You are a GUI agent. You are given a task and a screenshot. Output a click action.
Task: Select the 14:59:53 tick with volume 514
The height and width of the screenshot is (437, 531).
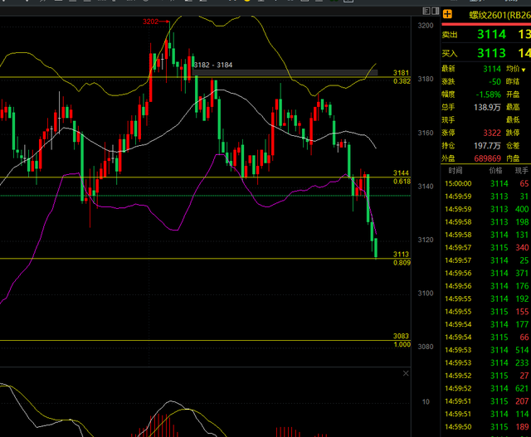486,350
